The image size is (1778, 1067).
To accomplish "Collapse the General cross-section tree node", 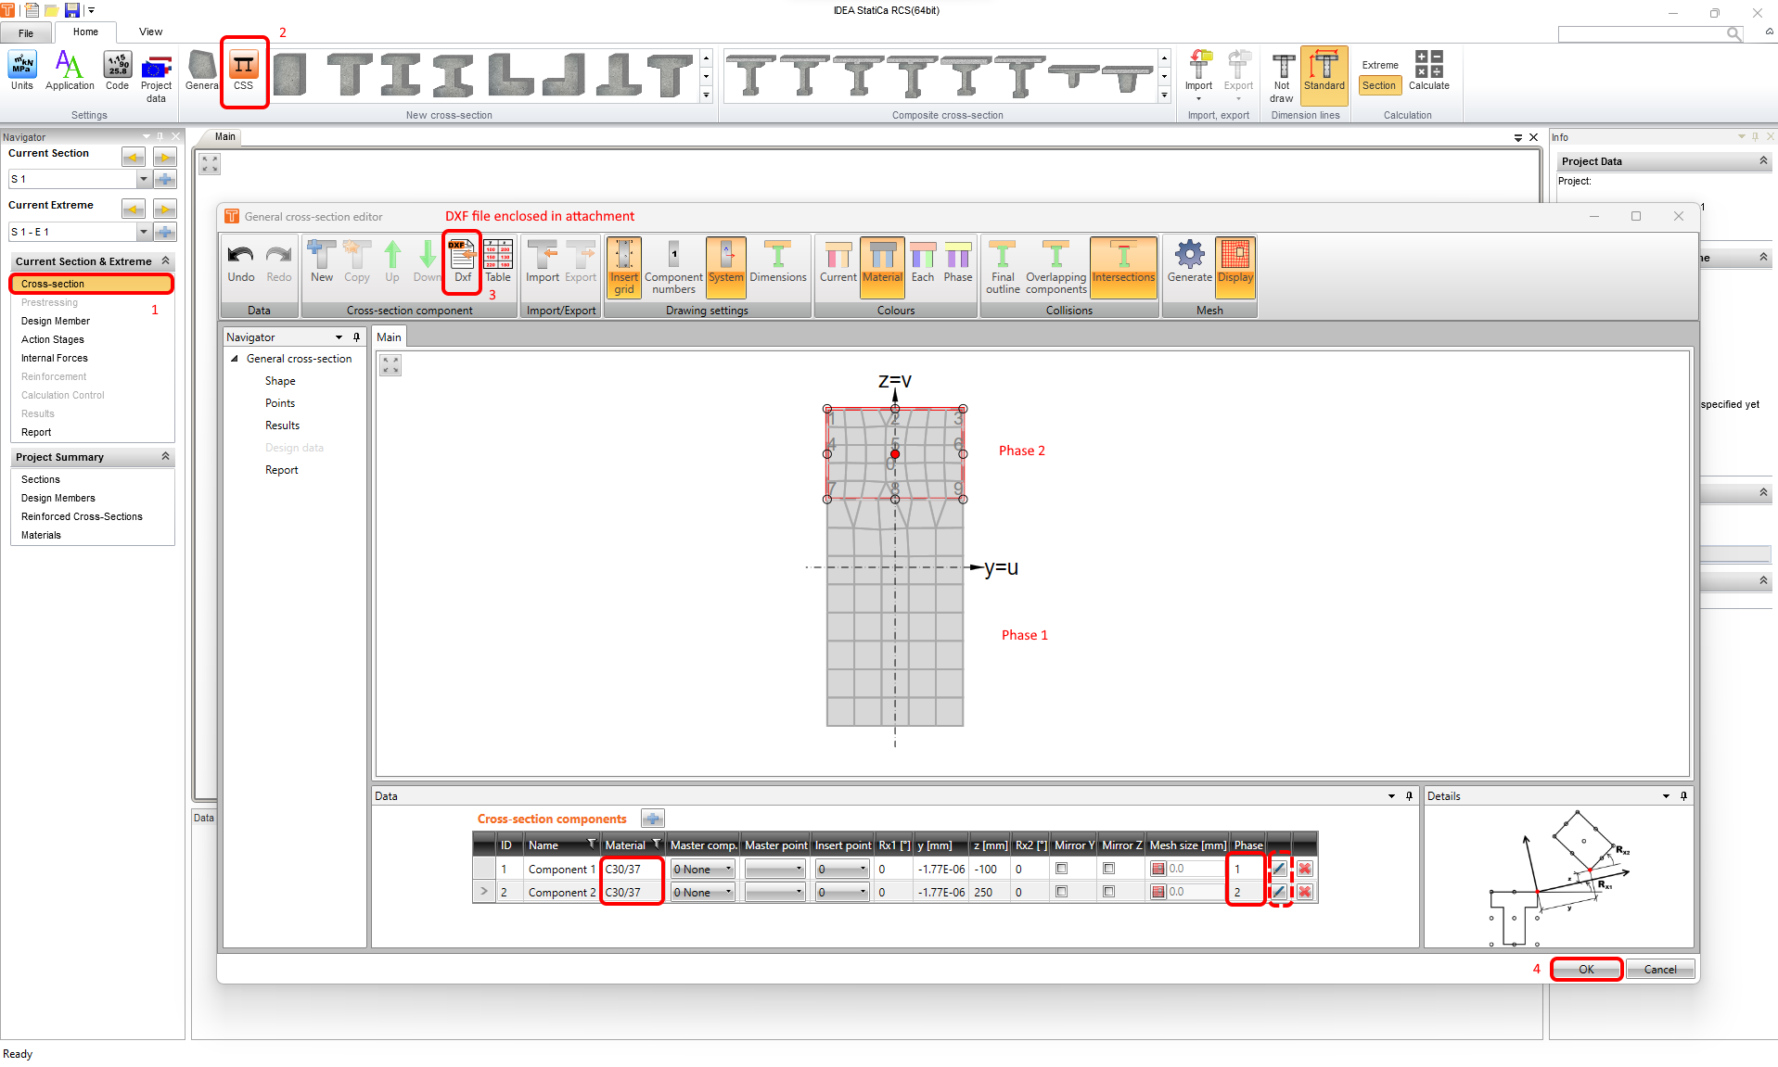I will [235, 359].
